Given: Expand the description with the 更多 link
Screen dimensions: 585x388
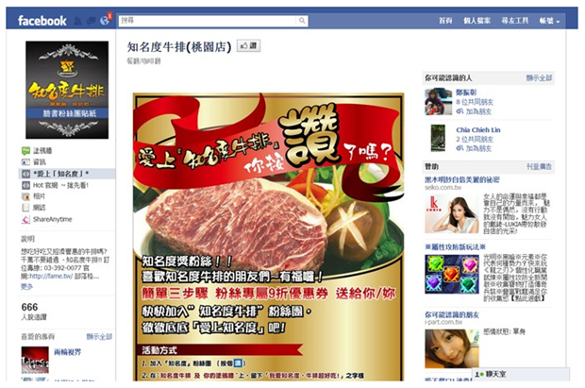Looking at the screenshot, I should click(x=26, y=286).
